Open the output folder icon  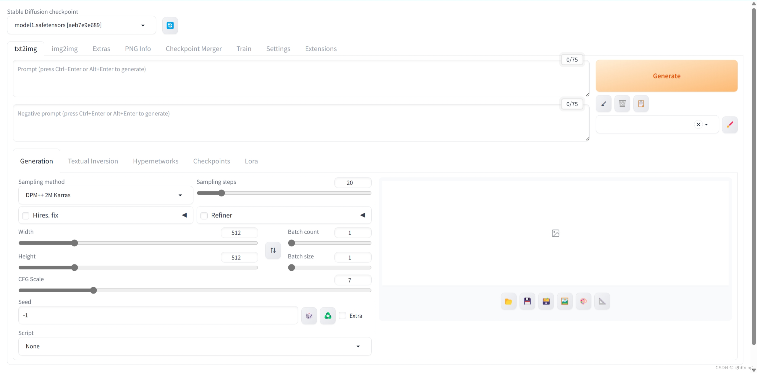pos(508,301)
